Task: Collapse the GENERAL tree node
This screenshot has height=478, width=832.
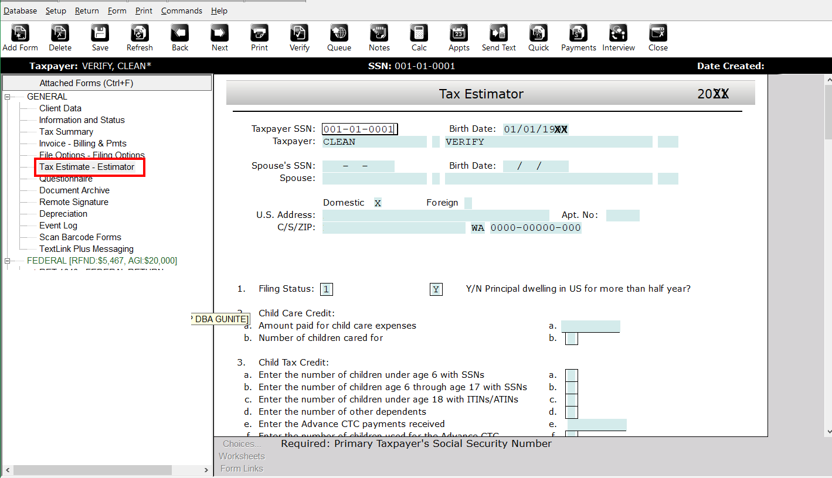Action: click(8, 97)
